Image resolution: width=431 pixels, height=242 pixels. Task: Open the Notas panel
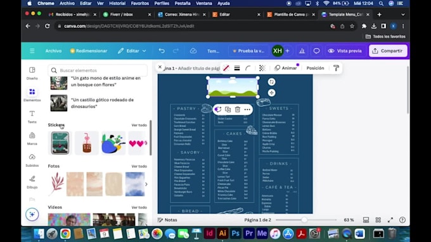click(167, 220)
